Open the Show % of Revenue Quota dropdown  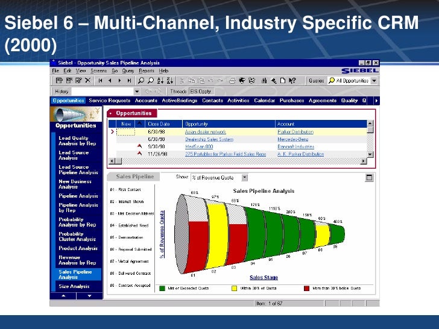(x=244, y=177)
